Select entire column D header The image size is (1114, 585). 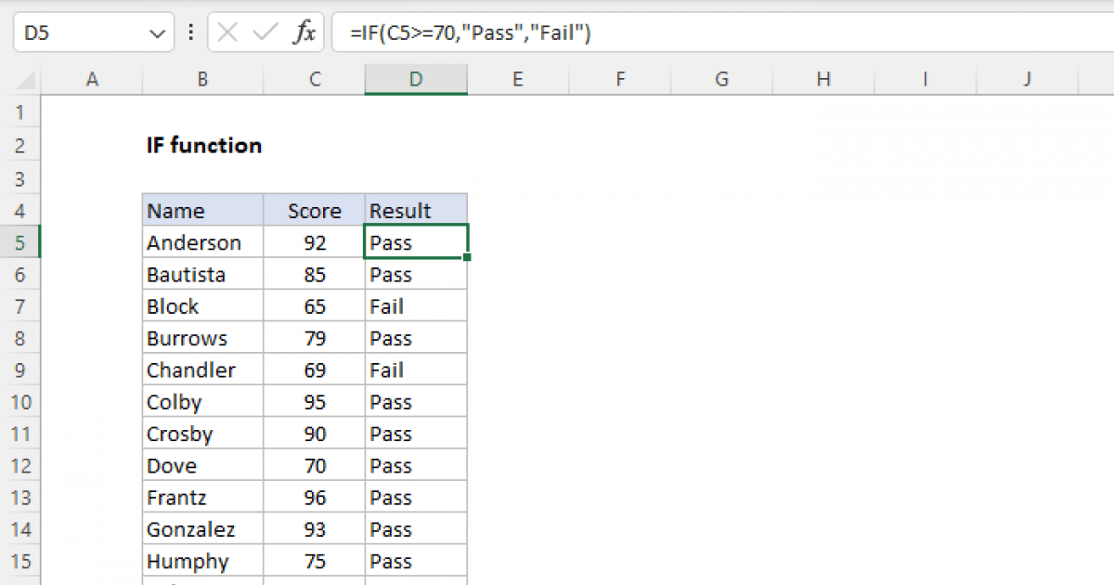point(415,80)
